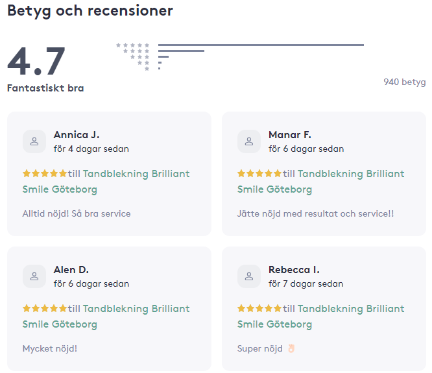The width and height of the screenshot is (432, 373).
Task: Select reviewer name Annica J.
Action: (77, 135)
